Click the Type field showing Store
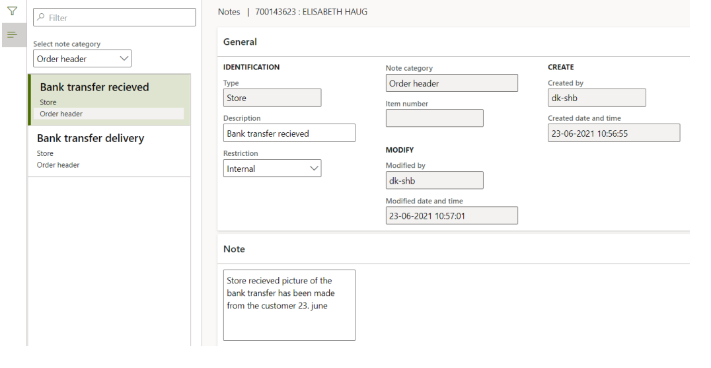Screen dimensions: 711x368 click(x=272, y=98)
